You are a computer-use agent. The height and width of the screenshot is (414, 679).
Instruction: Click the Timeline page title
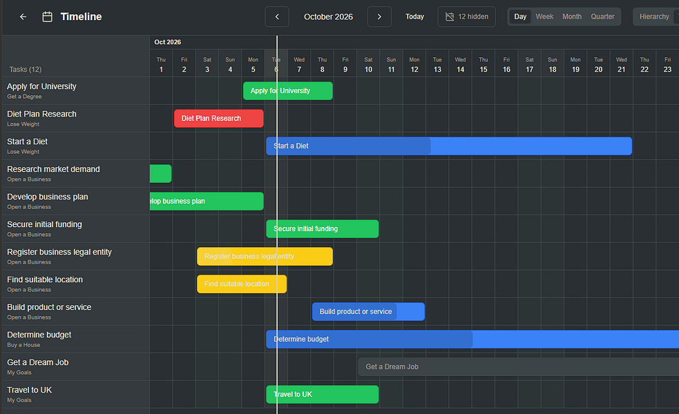pos(81,17)
